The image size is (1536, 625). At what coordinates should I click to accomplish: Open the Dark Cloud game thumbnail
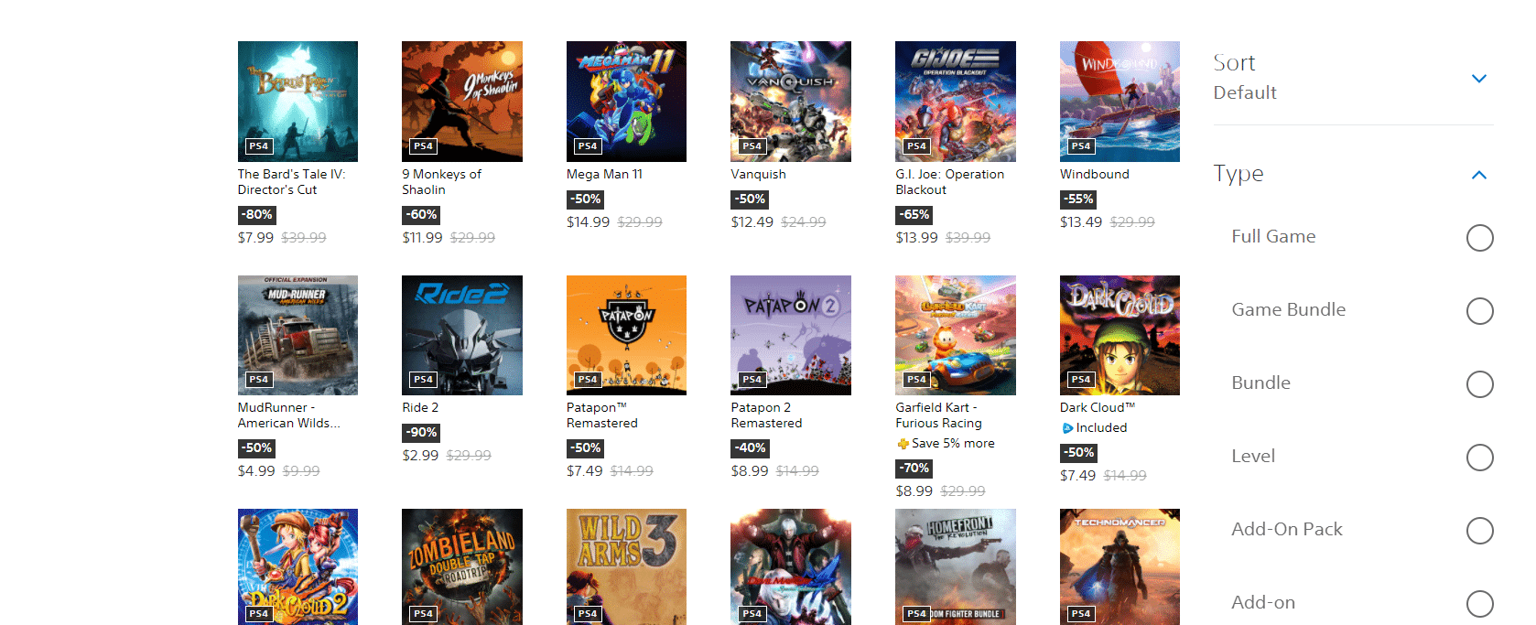1120,335
